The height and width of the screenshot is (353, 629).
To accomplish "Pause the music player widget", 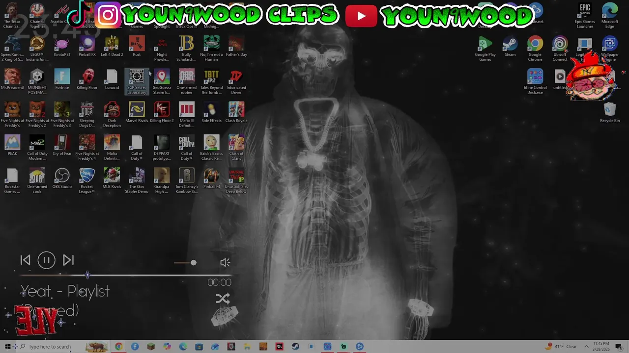I will click(47, 260).
